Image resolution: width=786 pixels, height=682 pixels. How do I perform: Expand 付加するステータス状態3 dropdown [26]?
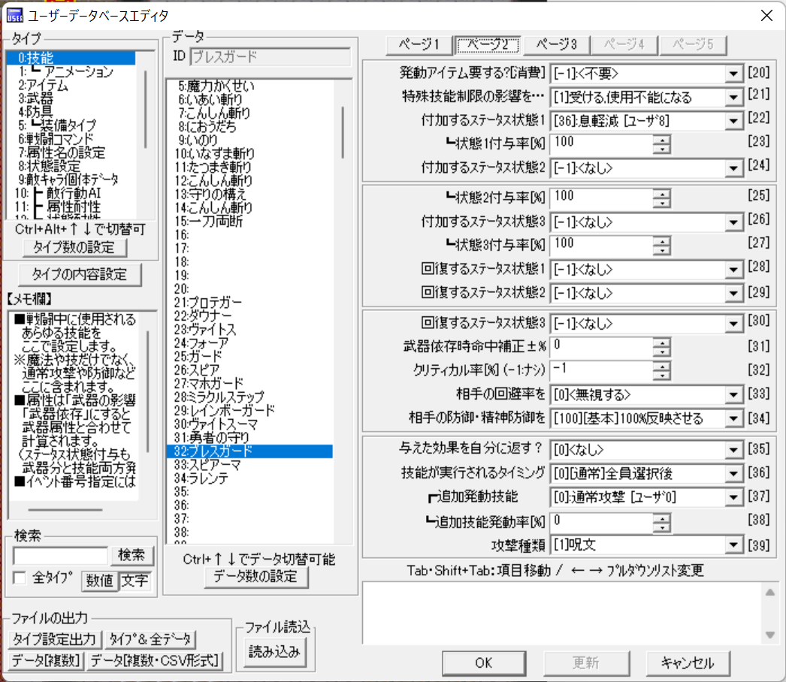click(733, 222)
